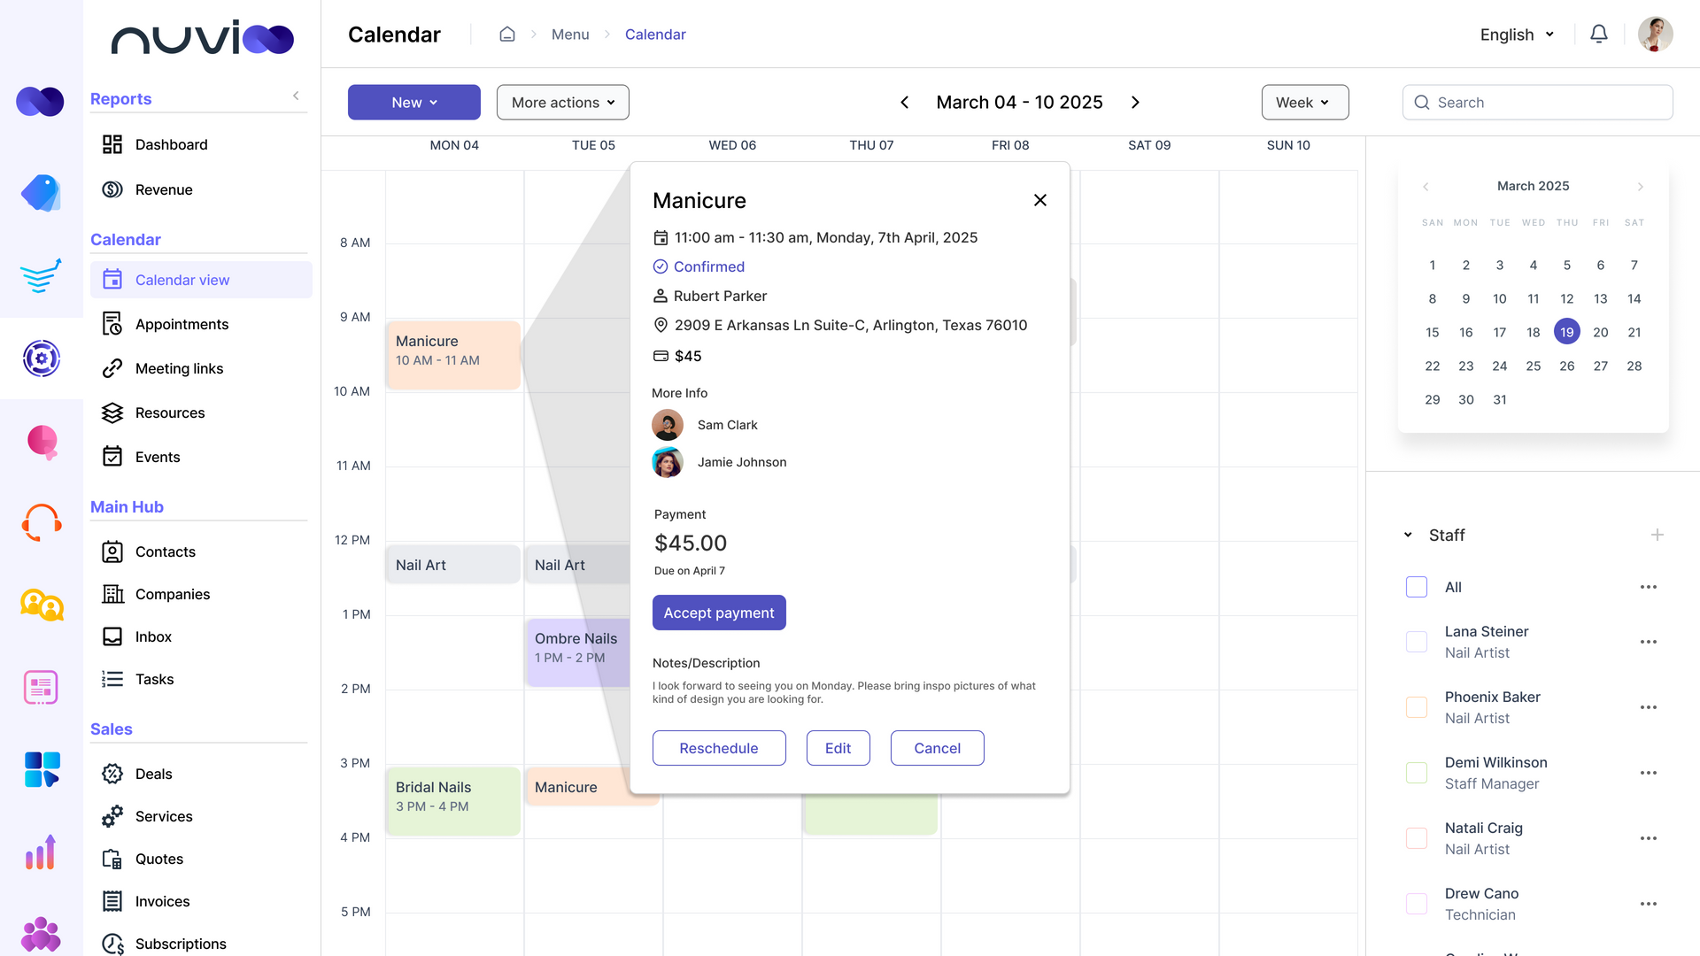1700x956 pixels.
Task: Open the Inbox
Action: pyautogui.click(x=152, y=636)
